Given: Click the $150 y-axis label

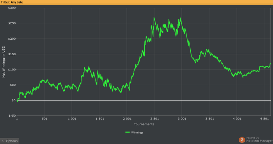Looking at the screenshot, I should tap(12, 54).
